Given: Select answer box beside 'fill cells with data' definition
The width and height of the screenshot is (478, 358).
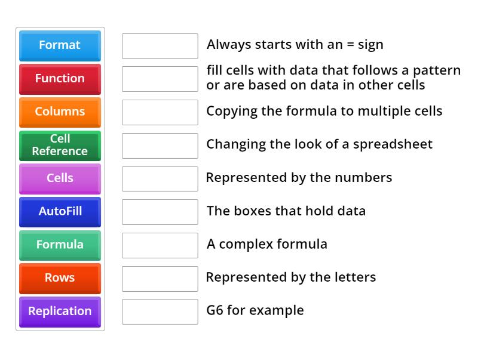Looking at the screenshot, I should click(160, 79).
